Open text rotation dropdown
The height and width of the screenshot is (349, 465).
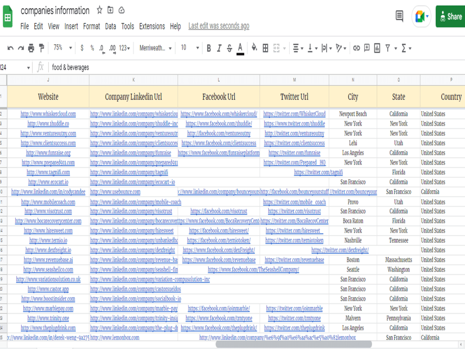tap(341, 48)
